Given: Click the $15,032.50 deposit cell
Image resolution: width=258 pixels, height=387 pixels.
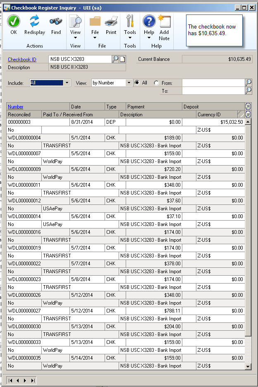Looking at the screenshot, I should coord(213,122).
